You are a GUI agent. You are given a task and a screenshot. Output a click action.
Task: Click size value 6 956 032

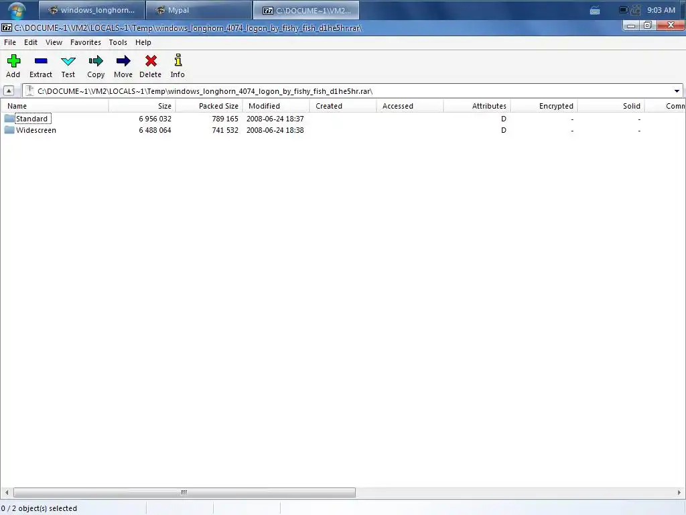tap(155, 119)
